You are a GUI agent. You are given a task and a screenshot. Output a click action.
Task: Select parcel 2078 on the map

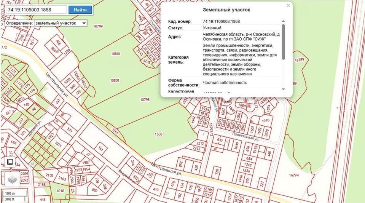[267, 133]
